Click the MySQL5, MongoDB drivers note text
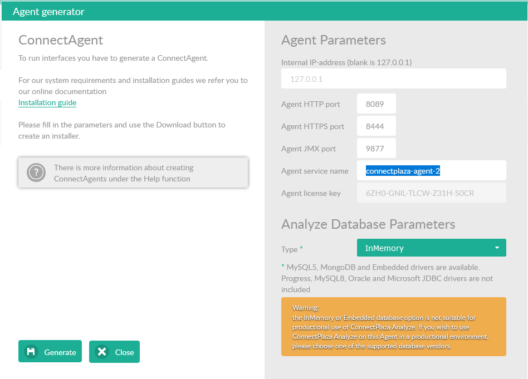Screen dimensions: 528x379 pos(387,278)
